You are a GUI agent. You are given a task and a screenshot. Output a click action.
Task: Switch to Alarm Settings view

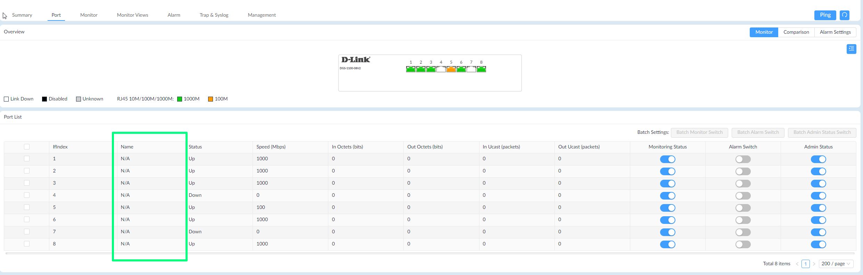click(x=835, y=32)
